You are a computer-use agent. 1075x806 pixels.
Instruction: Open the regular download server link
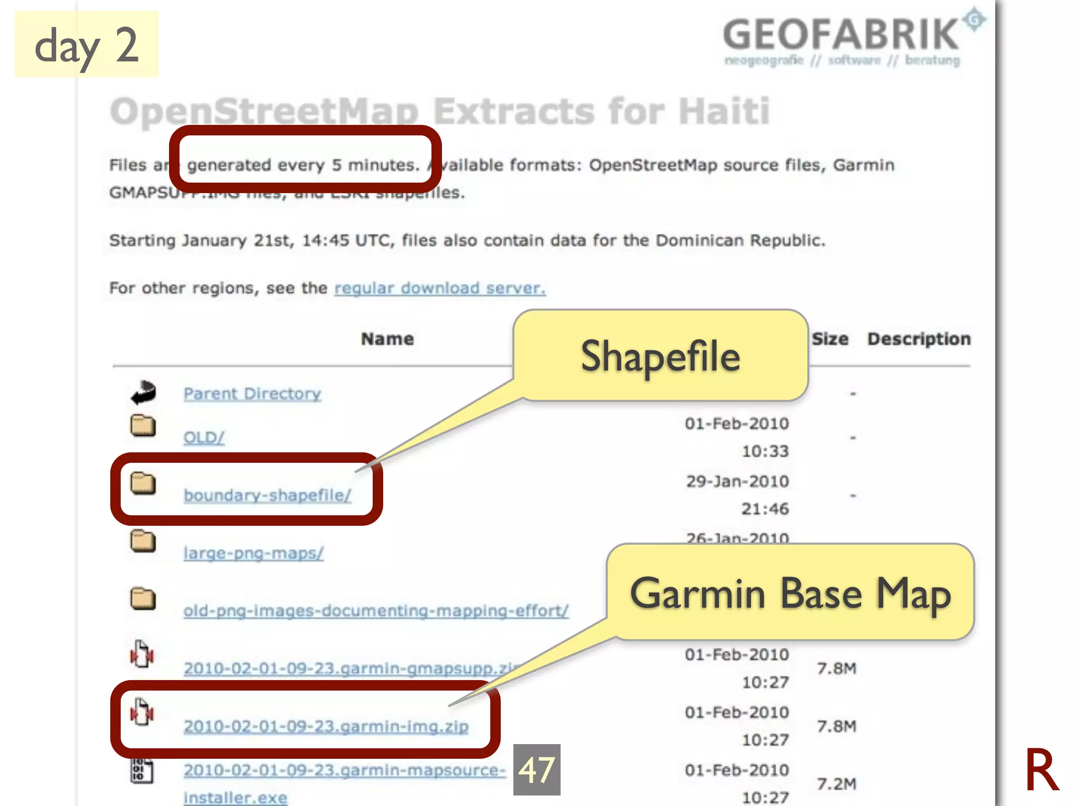[x=440, y=288]
